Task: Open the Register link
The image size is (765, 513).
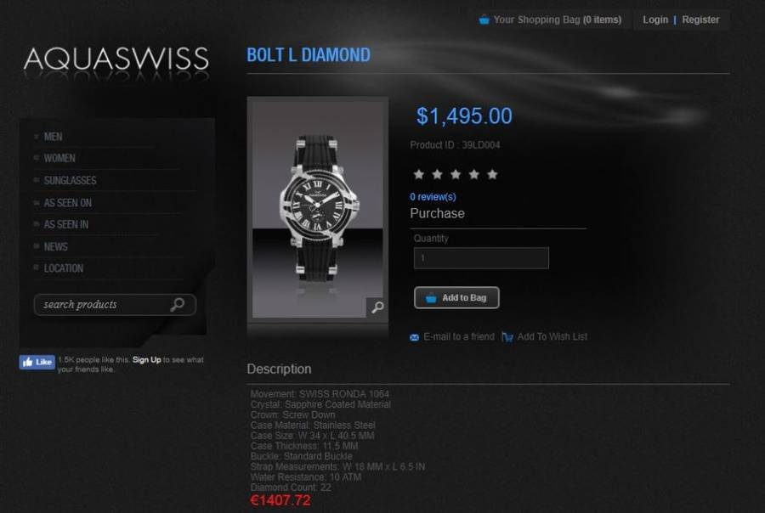Action: point(700,20)
